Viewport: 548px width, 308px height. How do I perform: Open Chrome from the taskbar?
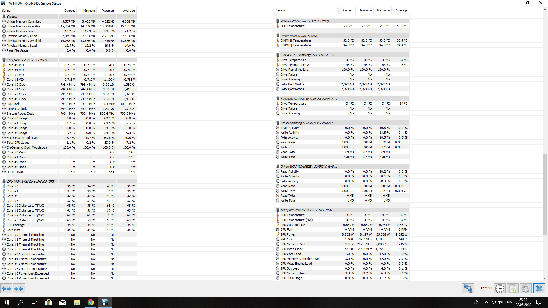click(90, 302)
